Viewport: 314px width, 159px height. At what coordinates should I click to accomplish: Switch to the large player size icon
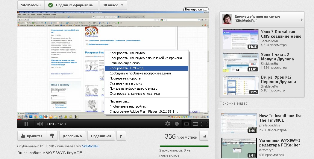coord(195,124)
